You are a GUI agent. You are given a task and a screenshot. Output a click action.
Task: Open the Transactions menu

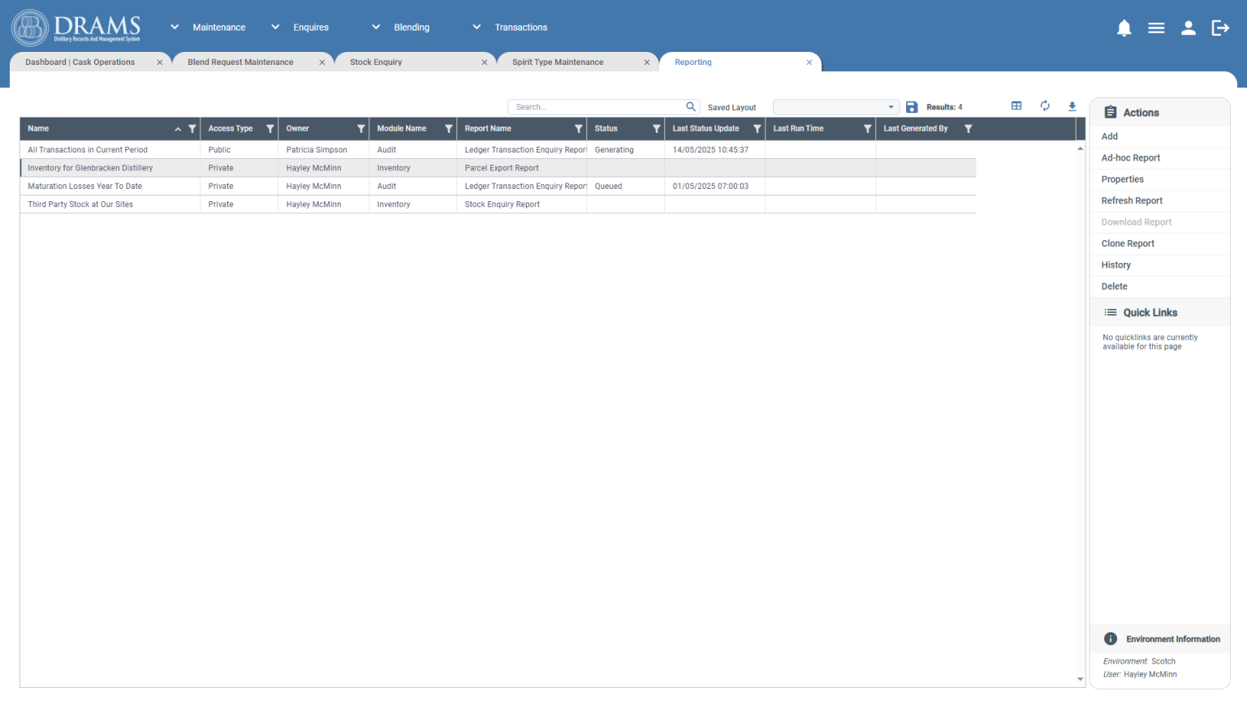[520, 27]
